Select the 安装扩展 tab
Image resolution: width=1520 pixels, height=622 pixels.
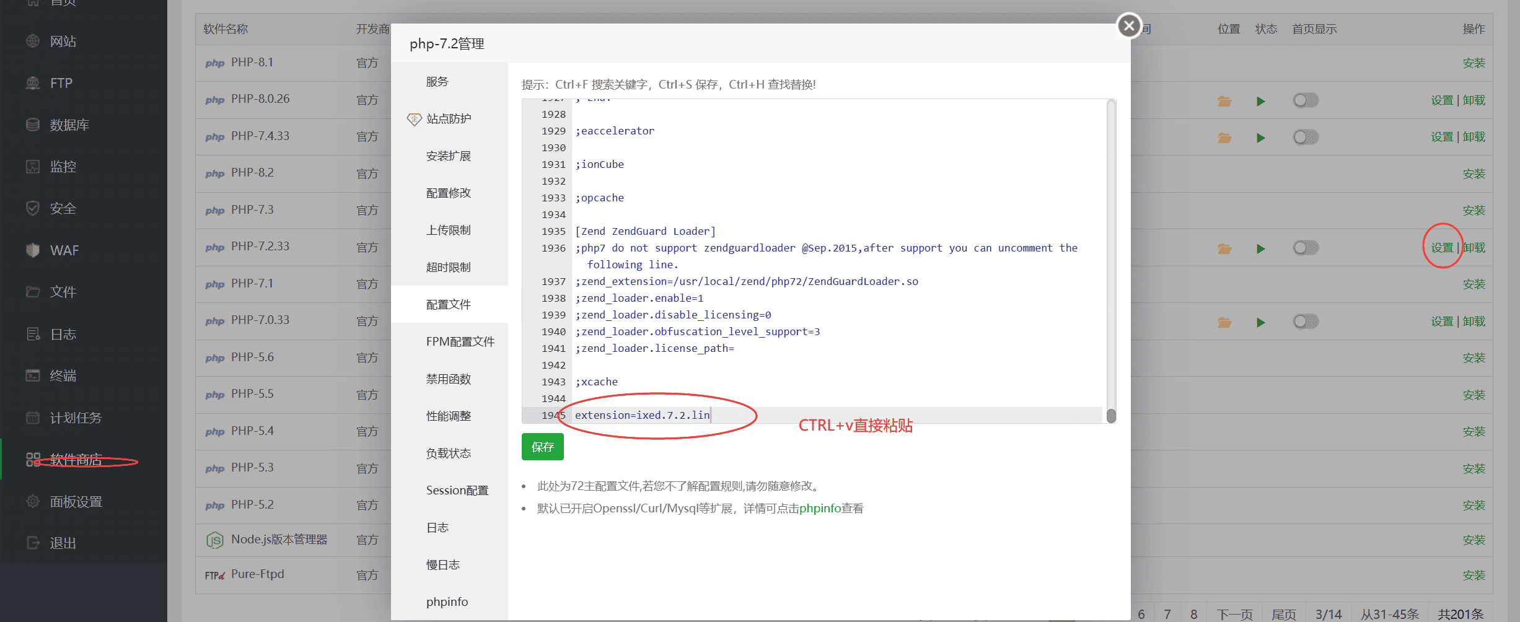tap(448, 155)
